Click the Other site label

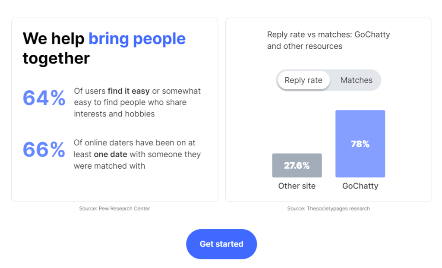click(x=297, y=186)
